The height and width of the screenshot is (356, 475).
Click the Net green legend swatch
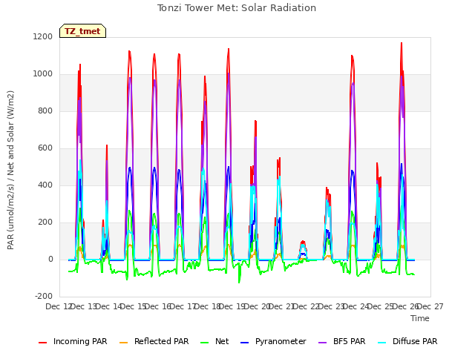coord(205,343)
